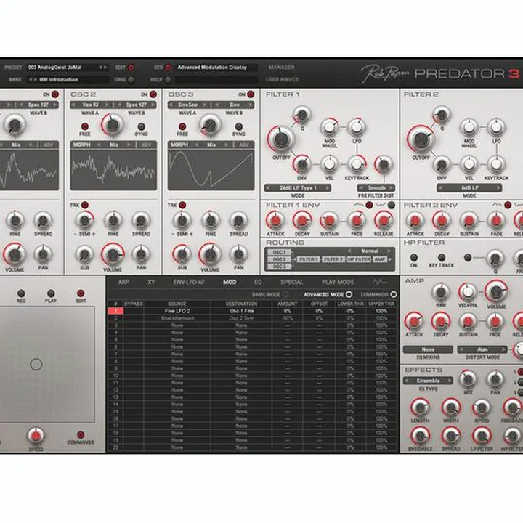The height and width of the screenshot is (523, 523).
Task: Adjust the Pre Filter Dist knob
Action: pyautogui.click(x=384, y=164)
